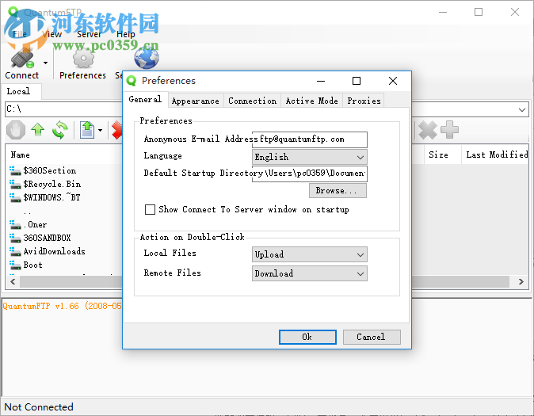
Task: Click the parent directory '..' entry
Action: 28,212
